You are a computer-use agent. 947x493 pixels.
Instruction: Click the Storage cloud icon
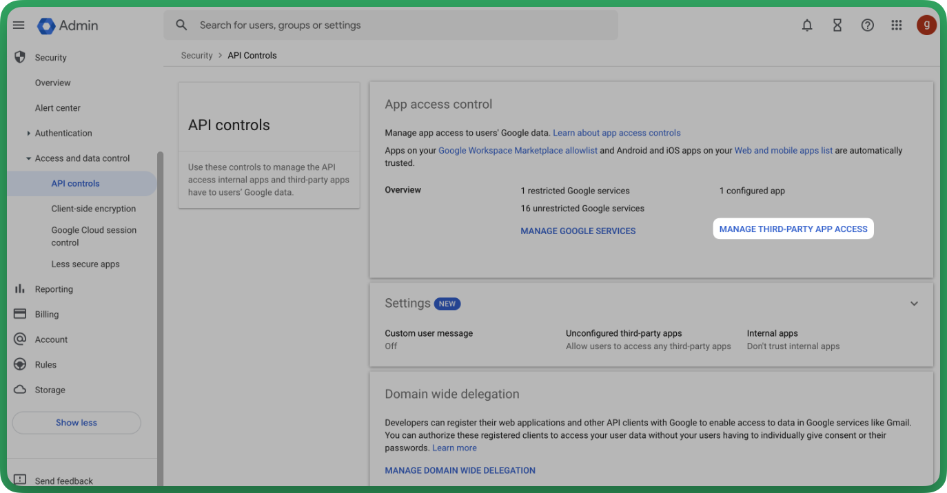coord(20,390)
